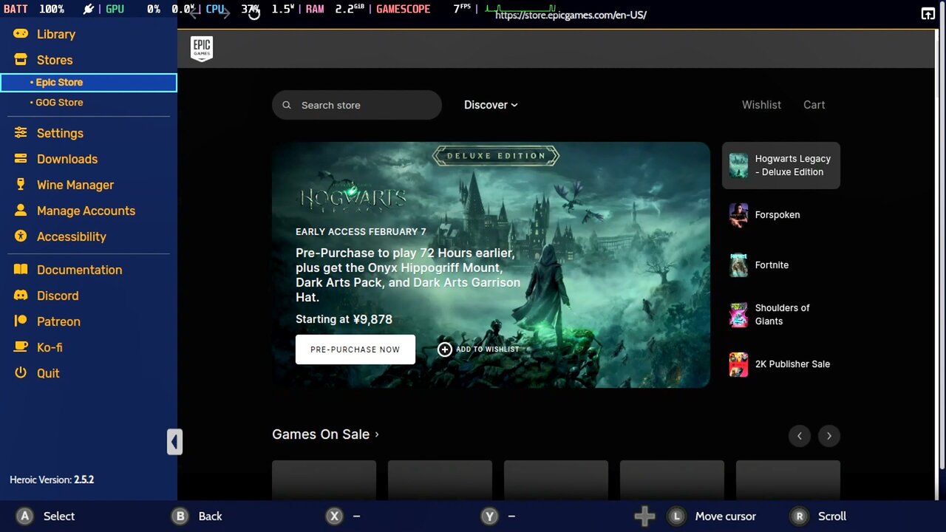Image resolution: width=946 pixels, height=532 pixels.
Task: Click the Quit power icon
Action: click(x=21, y=373)
